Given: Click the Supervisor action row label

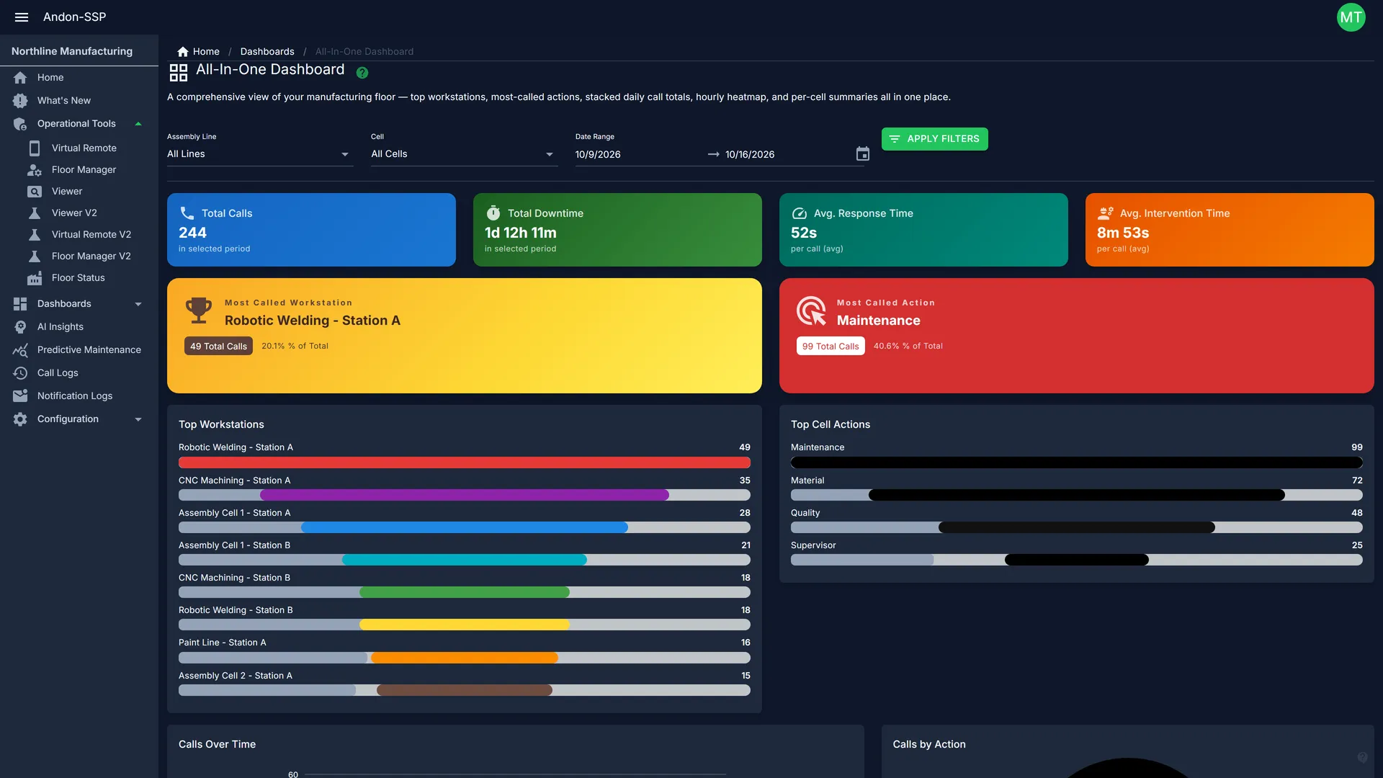Looking at the screenshot, I should coord(813,545).
